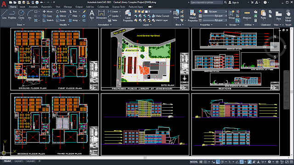Open the Annotate ribbon tab
The image size is (294, 165).
coord(33,7)
